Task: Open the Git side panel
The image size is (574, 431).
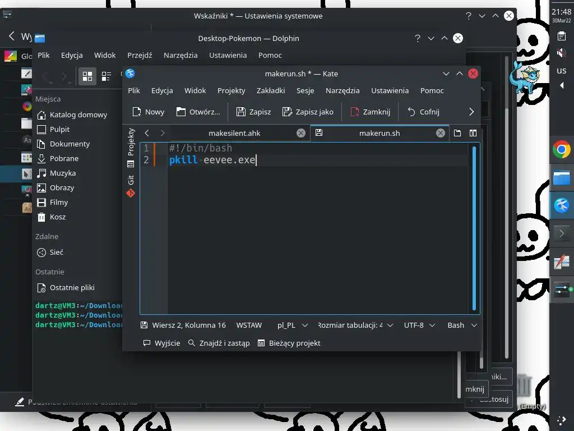Action: click(x=131, y=186)
